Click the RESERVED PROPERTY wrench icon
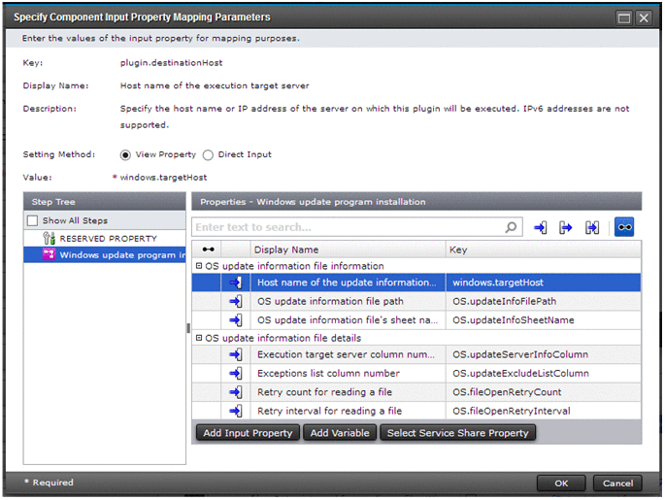Viewport: 665px width, 500px height. 49,238
